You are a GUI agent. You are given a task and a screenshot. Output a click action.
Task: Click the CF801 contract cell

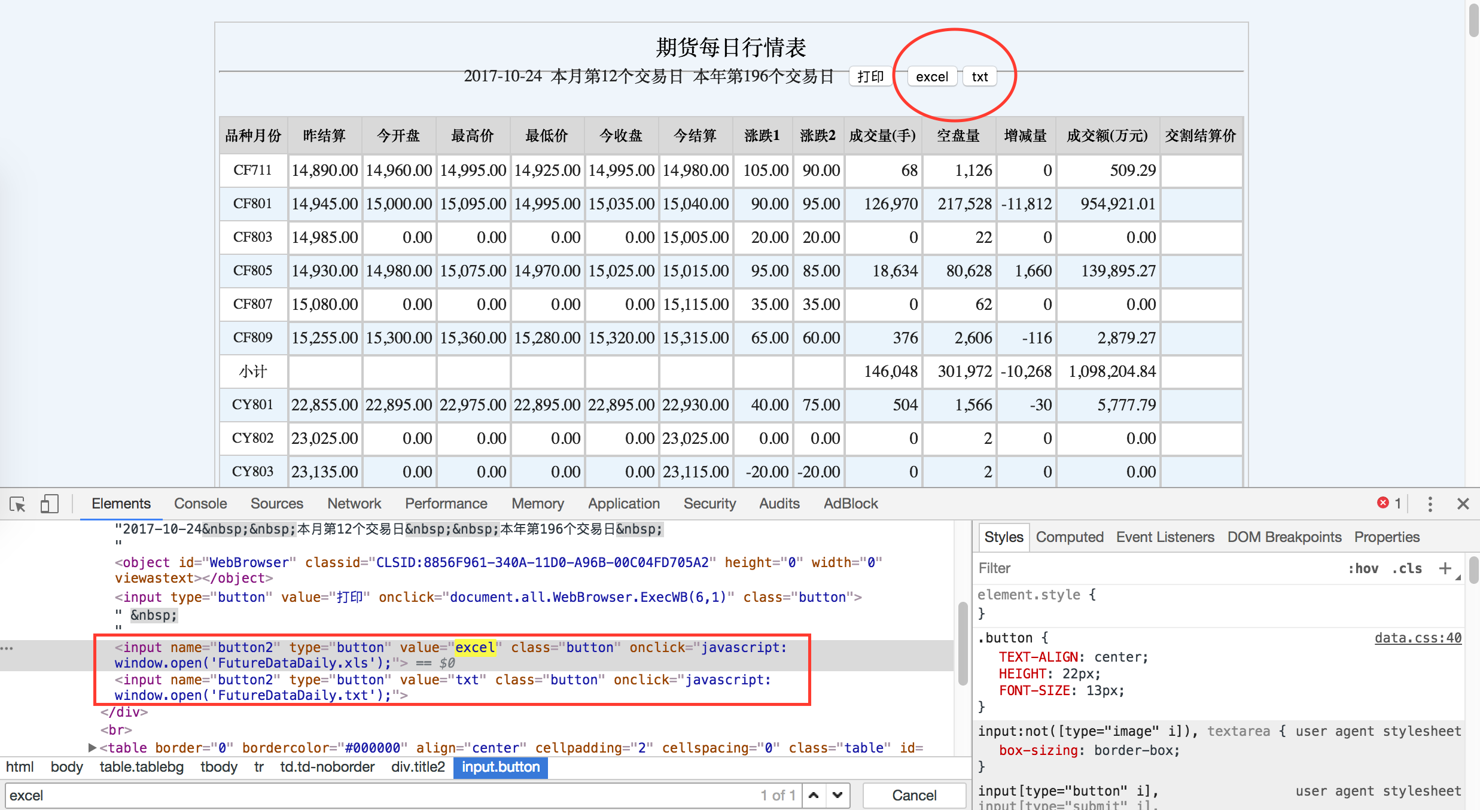click(x=253, y=203)
